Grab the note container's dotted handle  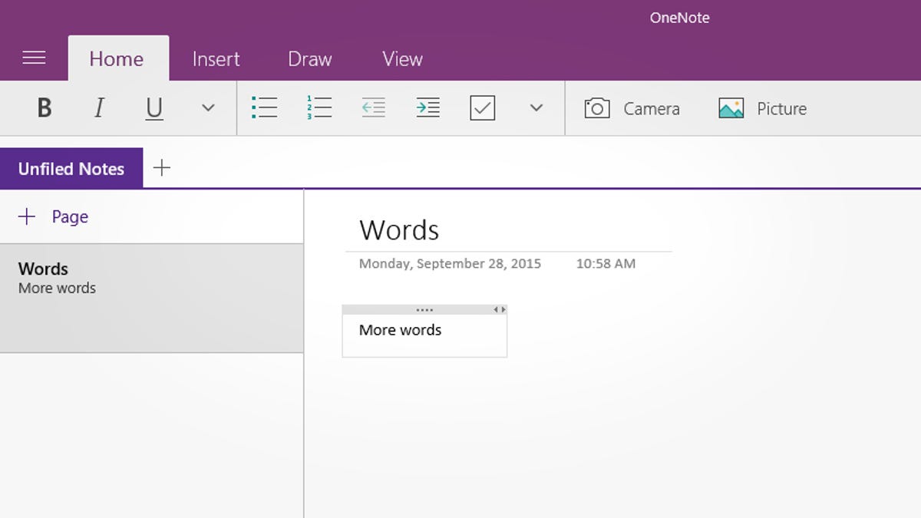(424, 310)
